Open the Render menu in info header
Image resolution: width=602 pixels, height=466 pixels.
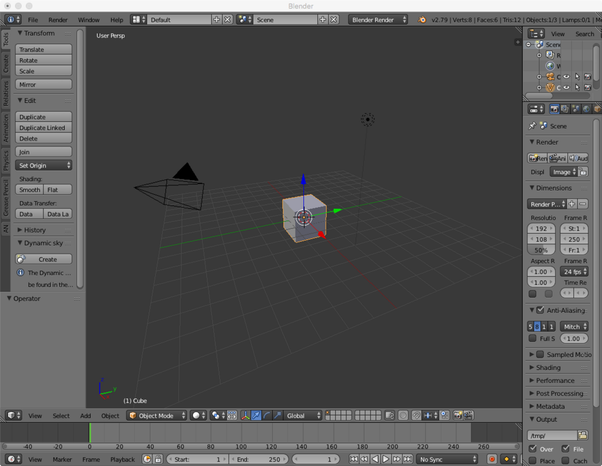pyautogui.click(x=58, y=20)
